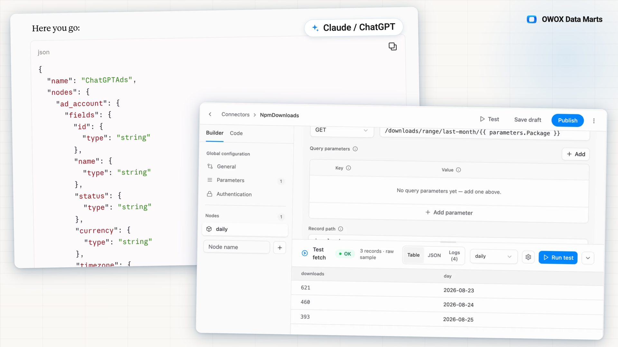Screen dimensions: 618x347
Task: Open test settings gear icon
Action: tap(528, 257)
